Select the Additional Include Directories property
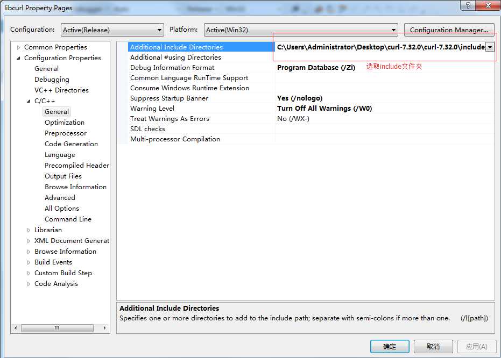Viewport: 501px width, 358px height. 201,47
